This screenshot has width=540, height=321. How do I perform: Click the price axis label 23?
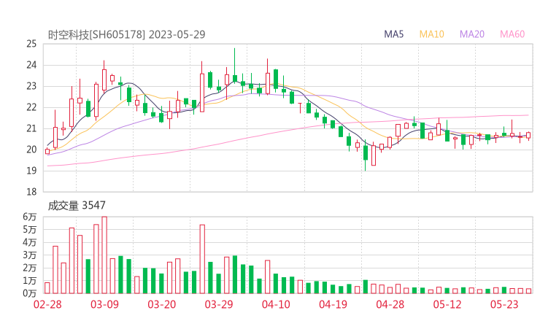pyautogui.click(x=31, y=86)
